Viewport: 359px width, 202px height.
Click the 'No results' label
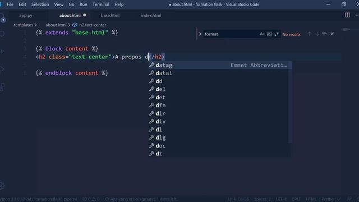click(x=291, y=34)
